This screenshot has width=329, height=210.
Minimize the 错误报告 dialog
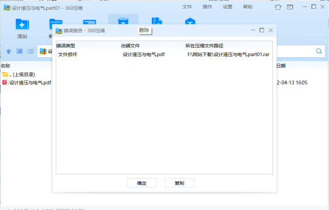click(x=253, y=30)
